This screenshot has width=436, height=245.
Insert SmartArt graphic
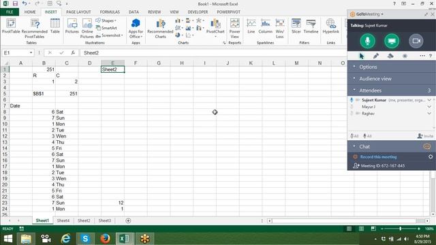coord(106,28)
